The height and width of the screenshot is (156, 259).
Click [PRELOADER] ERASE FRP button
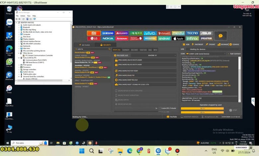pyautogui.click(x=145, y=75)
